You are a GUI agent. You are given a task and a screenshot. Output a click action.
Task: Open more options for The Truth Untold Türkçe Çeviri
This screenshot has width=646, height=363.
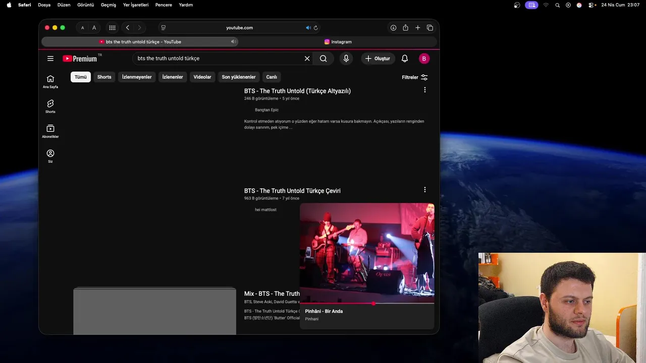424,190
